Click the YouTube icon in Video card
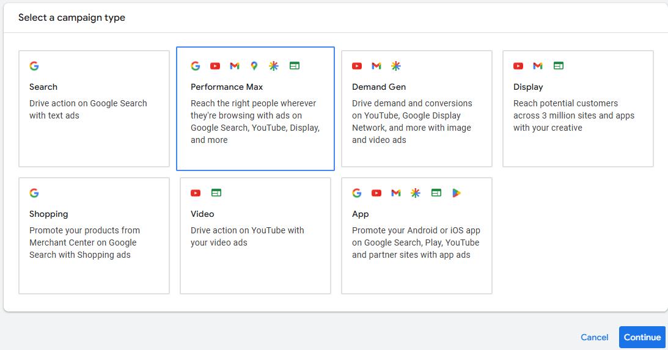 pyautogui.click(x=196, y=193)
